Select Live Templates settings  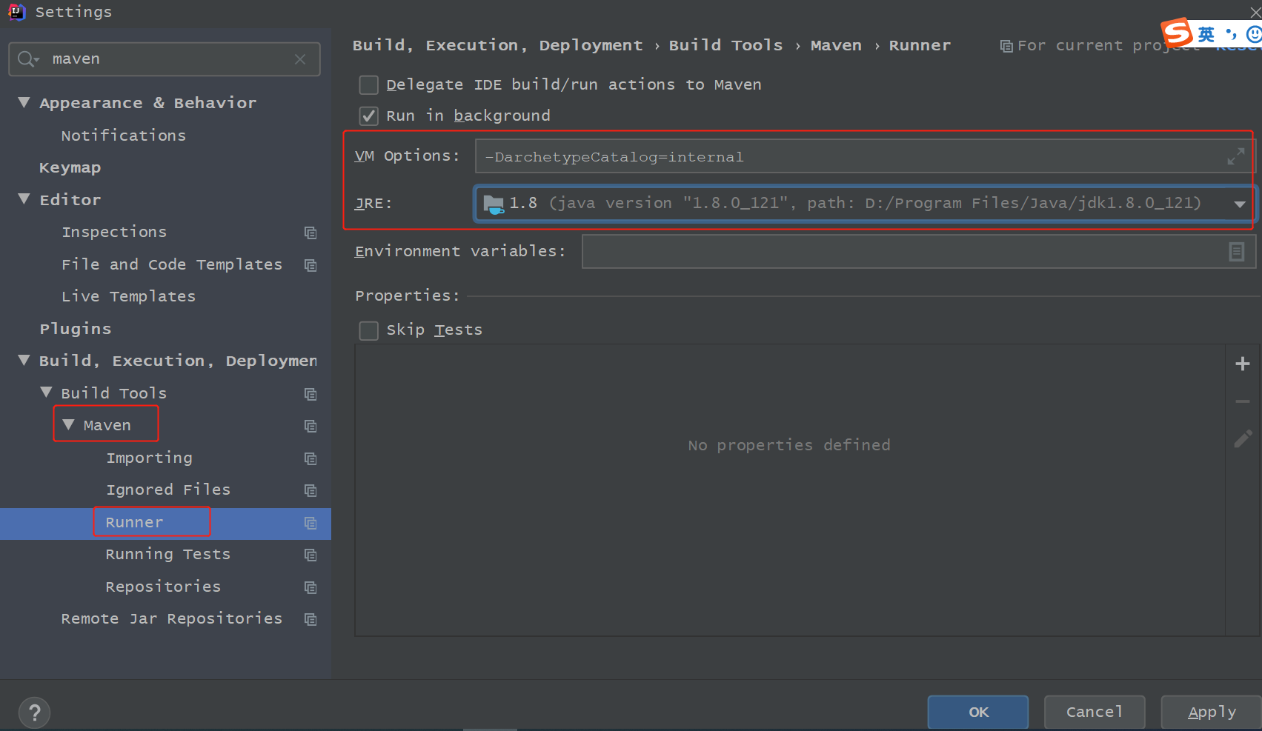pyautogui.click(x=128, y=297)
